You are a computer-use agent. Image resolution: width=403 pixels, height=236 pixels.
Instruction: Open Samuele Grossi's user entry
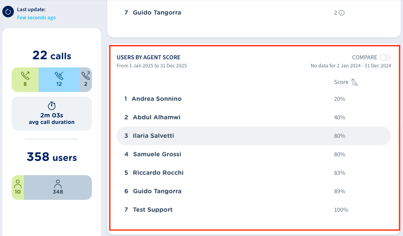157,154
